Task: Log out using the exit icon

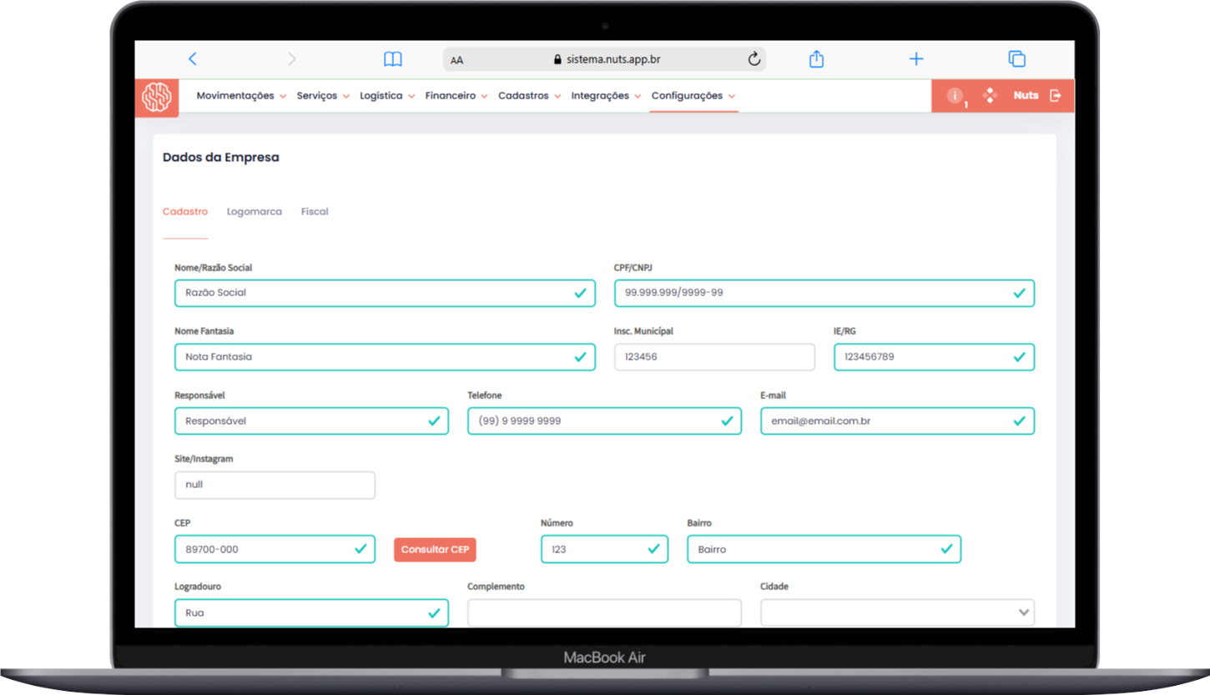Action: pyautogui.click(x=1056, y=96)
